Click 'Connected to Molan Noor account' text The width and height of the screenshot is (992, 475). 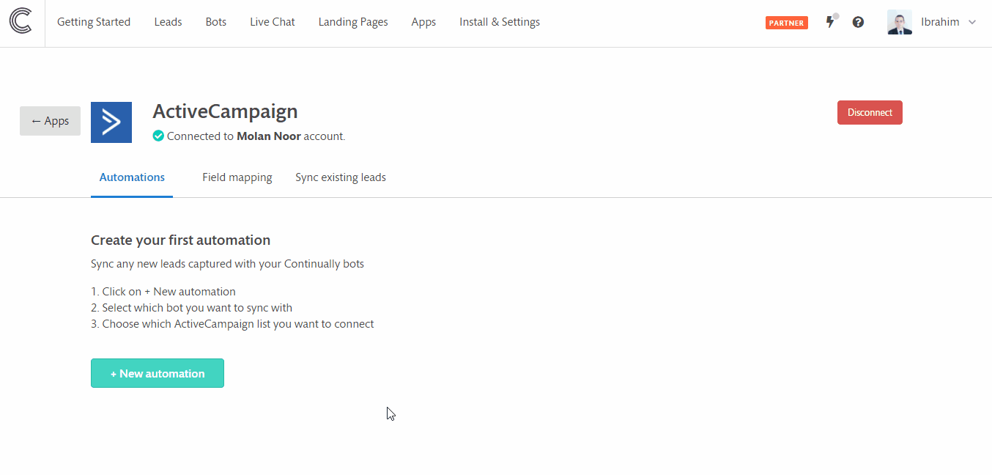256,136
